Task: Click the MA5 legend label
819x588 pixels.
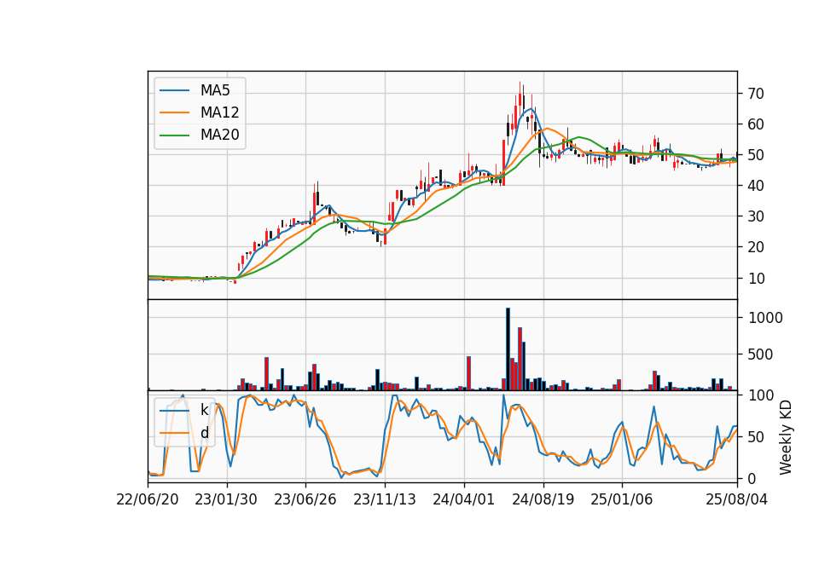Action: [x=215, y=90]
